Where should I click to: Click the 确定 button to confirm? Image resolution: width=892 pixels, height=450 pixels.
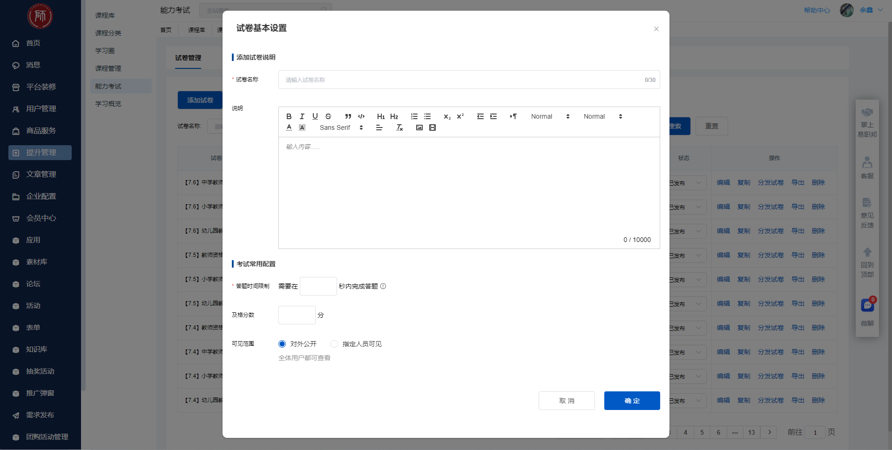[632, 401]
